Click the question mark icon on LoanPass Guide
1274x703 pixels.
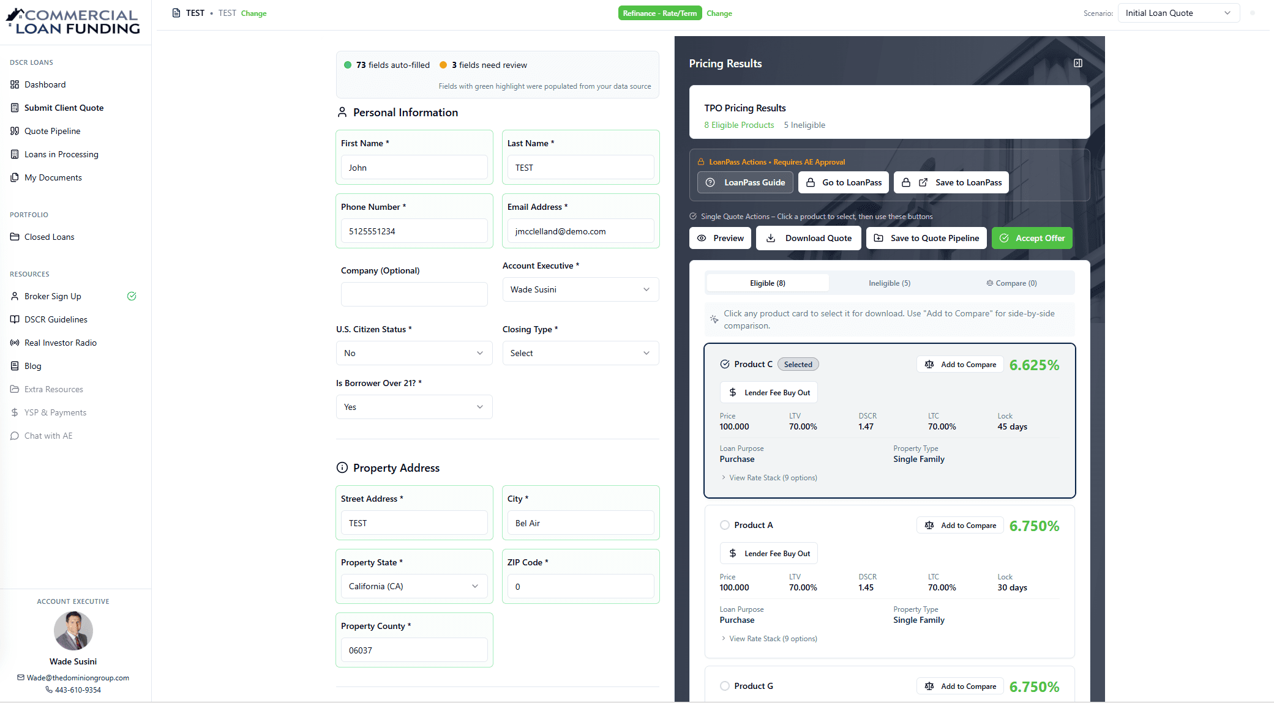click(710, 182)
